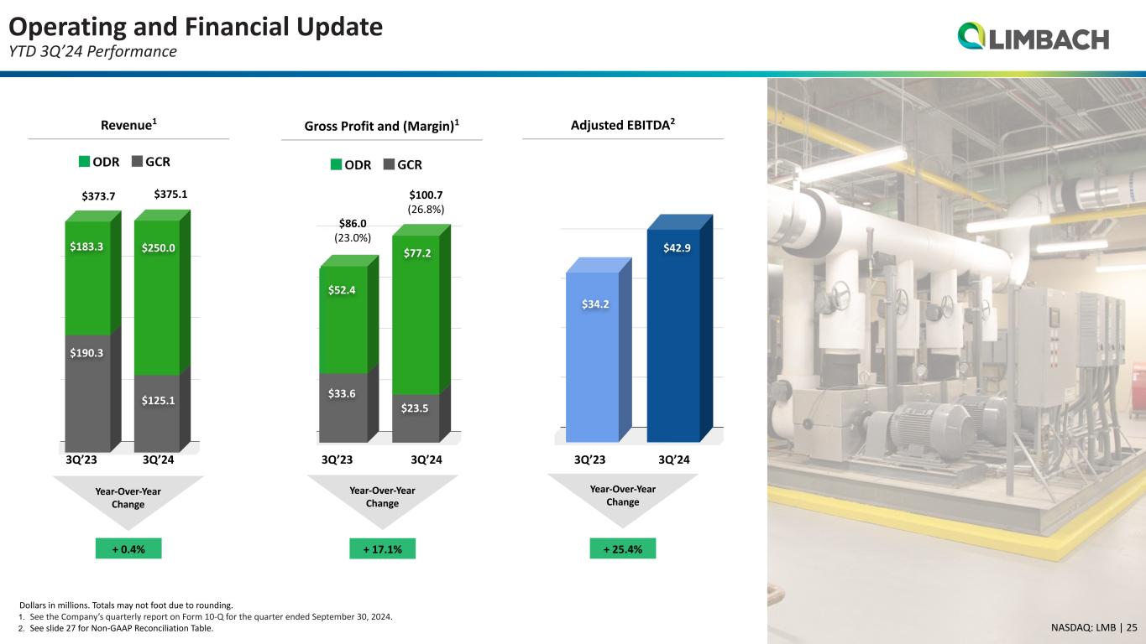Click the gray GCR legend swatch under Gross Profit
Viewport: 1146px width, 644px height.
pyautogui.click(x=388, y=165)
